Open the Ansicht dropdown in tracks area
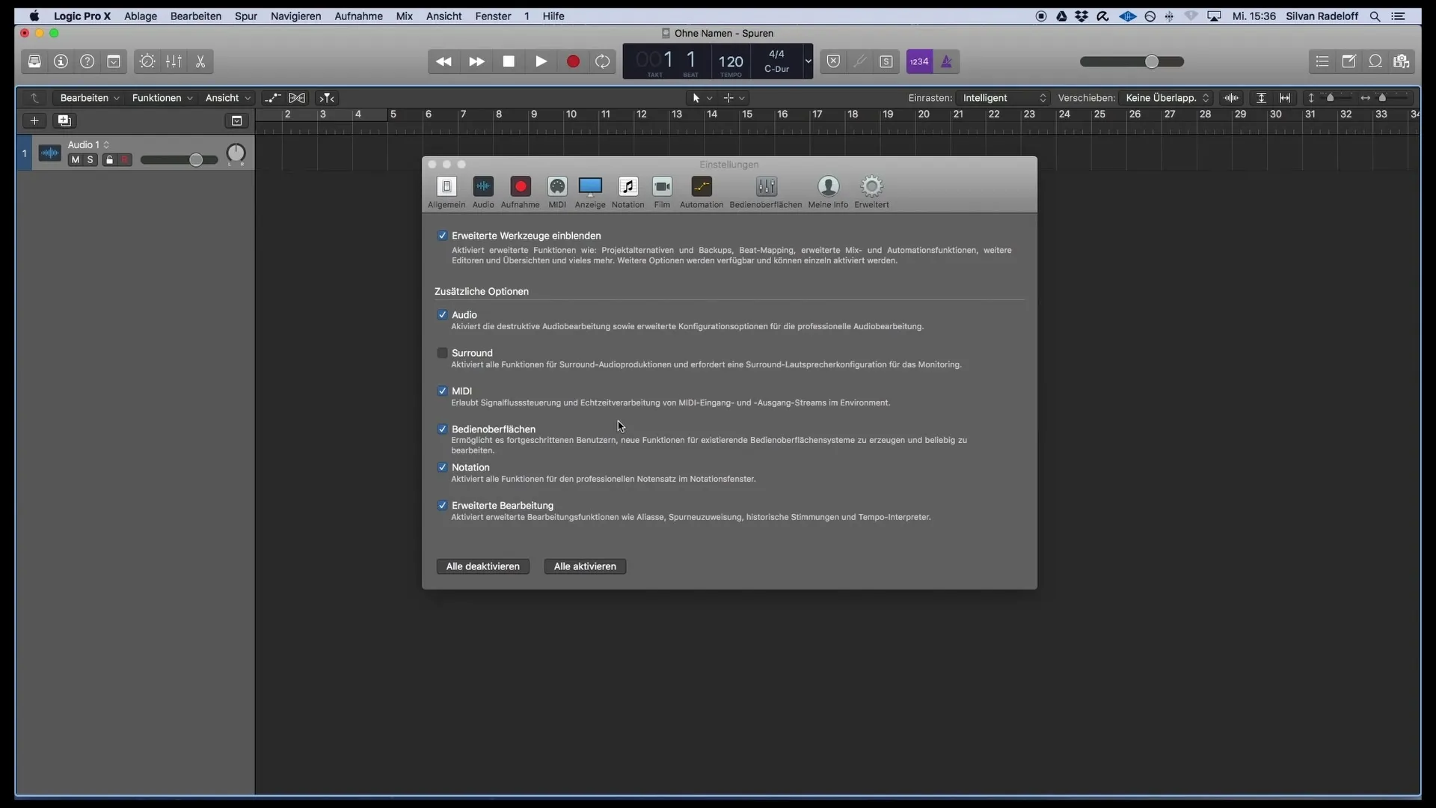 pyautogui.click(x=228, y=98)
